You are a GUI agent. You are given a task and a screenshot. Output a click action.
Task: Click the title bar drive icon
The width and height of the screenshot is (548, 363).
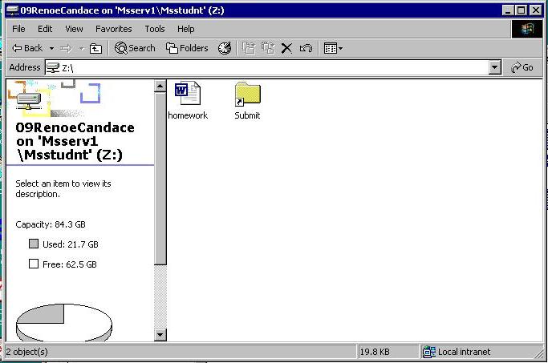pos(12,10)
